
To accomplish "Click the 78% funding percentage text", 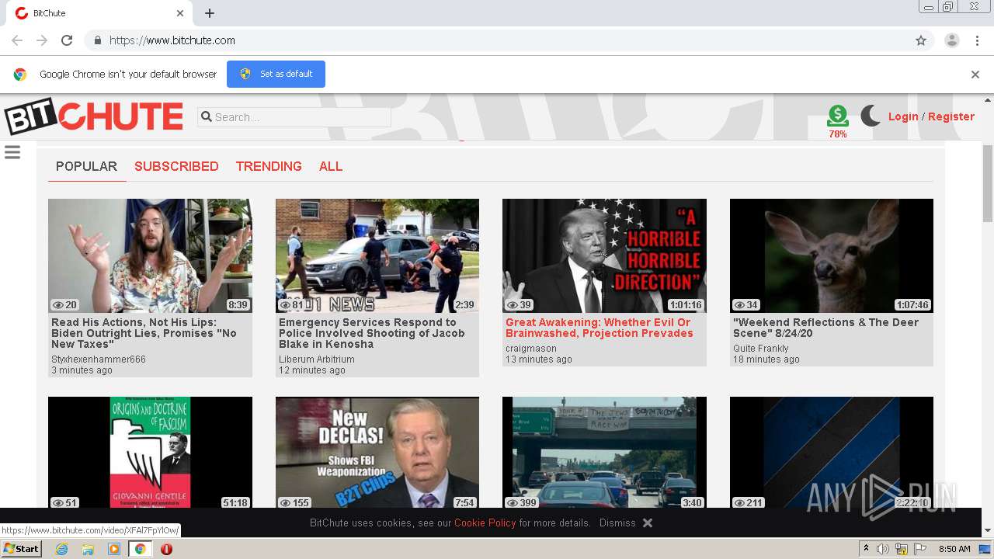I will tap(837, 134).
